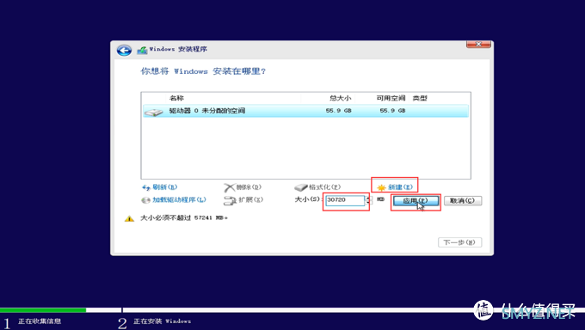Select the Drive 0 unallocated space row
The width and height of the screenshot is (585, 330).
coord(305,111)
